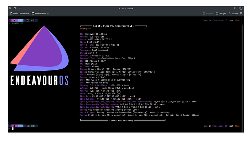Open a new tab with Neues Unterfenster

click(x=20, y=14)
